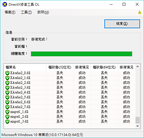144x138 pixels.
Task: Select the XAudio2_5.dll file name
Action: click(20, 97)
